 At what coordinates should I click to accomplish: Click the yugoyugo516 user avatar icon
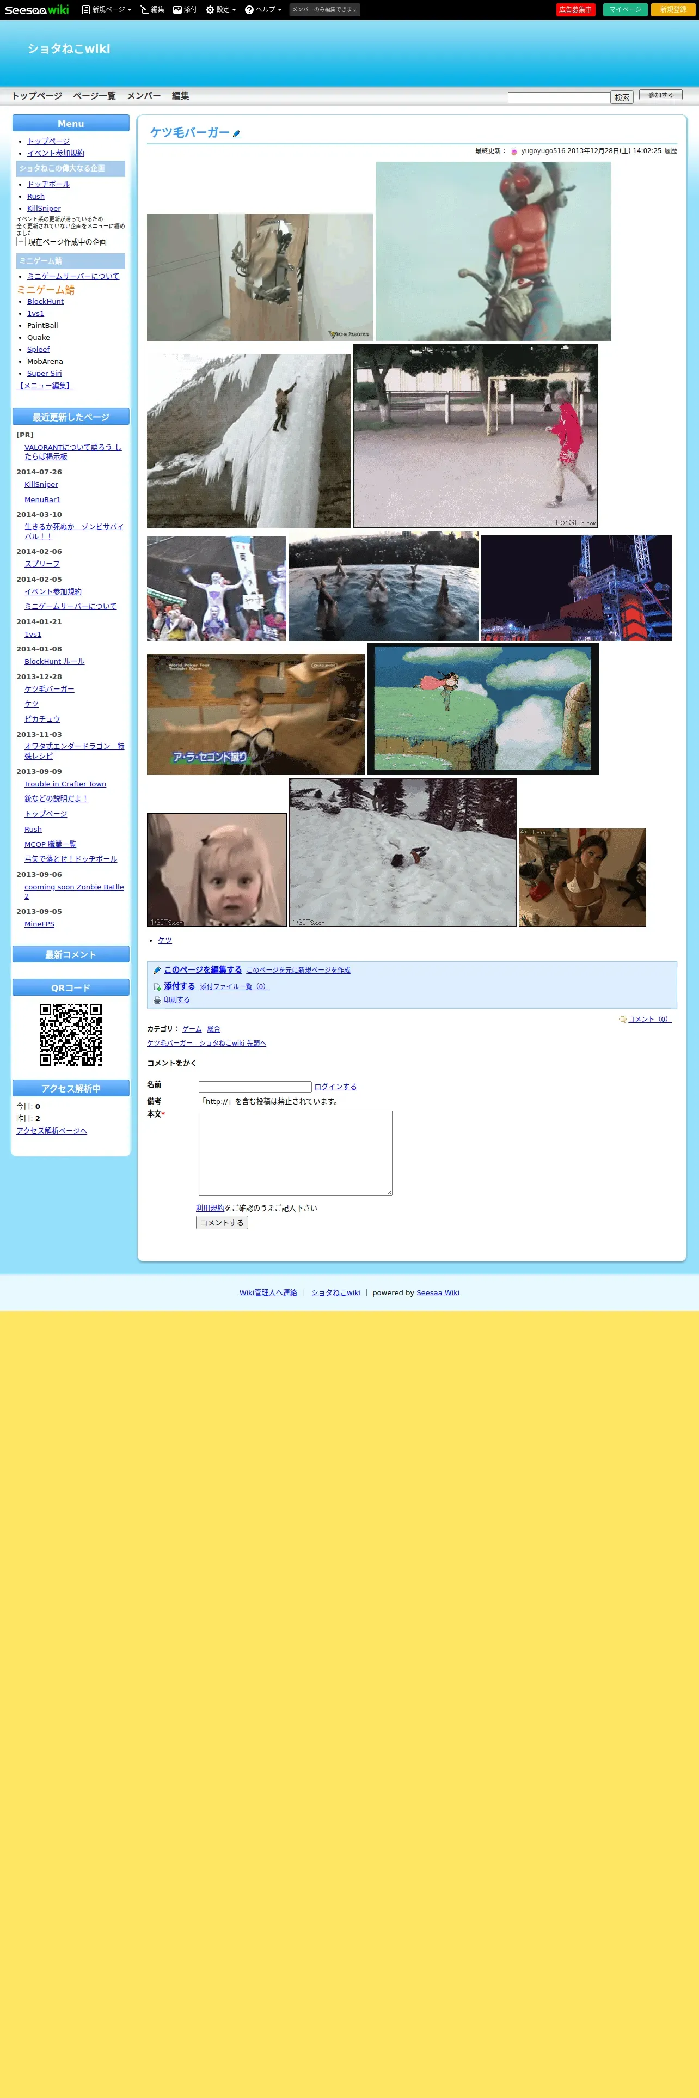(x=514, y=151)
